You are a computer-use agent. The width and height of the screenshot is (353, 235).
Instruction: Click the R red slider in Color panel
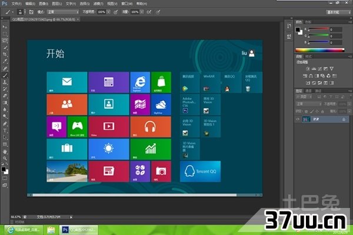(x=318, y=29)
